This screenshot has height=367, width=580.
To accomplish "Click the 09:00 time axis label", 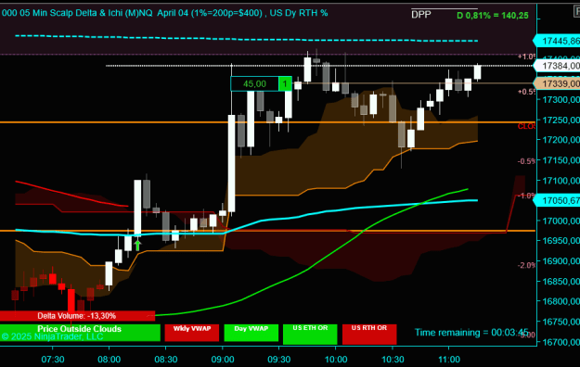I will coord(223,360).
